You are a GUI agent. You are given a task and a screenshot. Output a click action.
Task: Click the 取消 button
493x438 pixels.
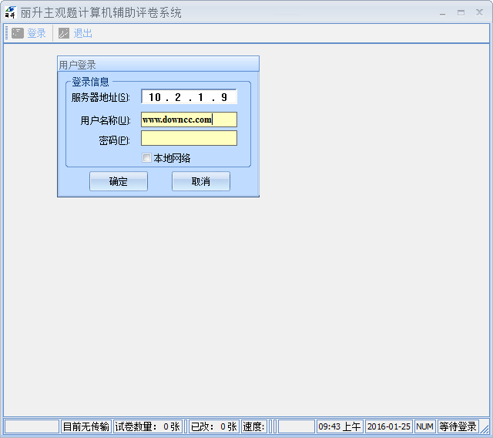(201, 181)
